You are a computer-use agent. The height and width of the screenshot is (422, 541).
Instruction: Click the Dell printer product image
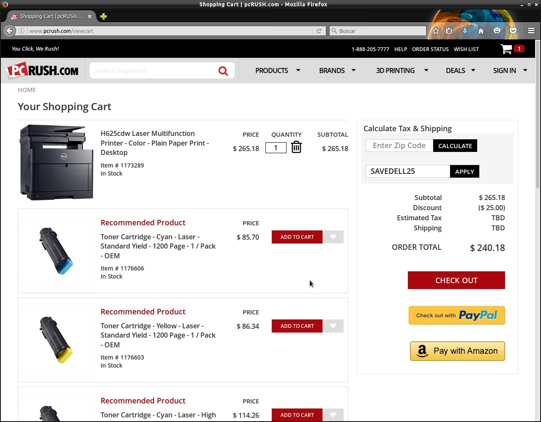[x=56, y=162]
